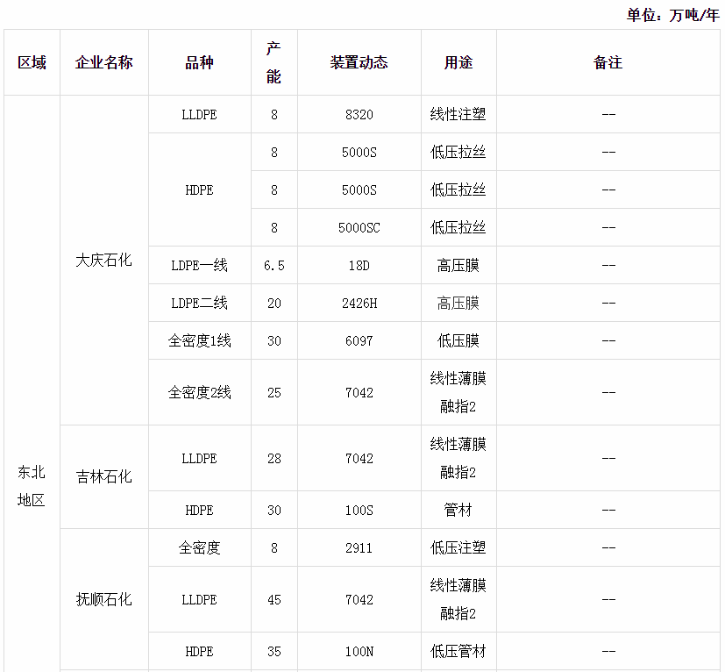Click the 备注 column header
725x672 pixels.
point(608,62)
